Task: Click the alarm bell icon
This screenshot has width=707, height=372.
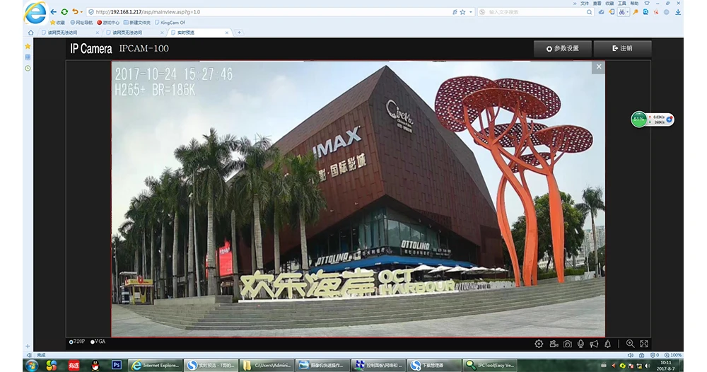Action: pos(608,344)
